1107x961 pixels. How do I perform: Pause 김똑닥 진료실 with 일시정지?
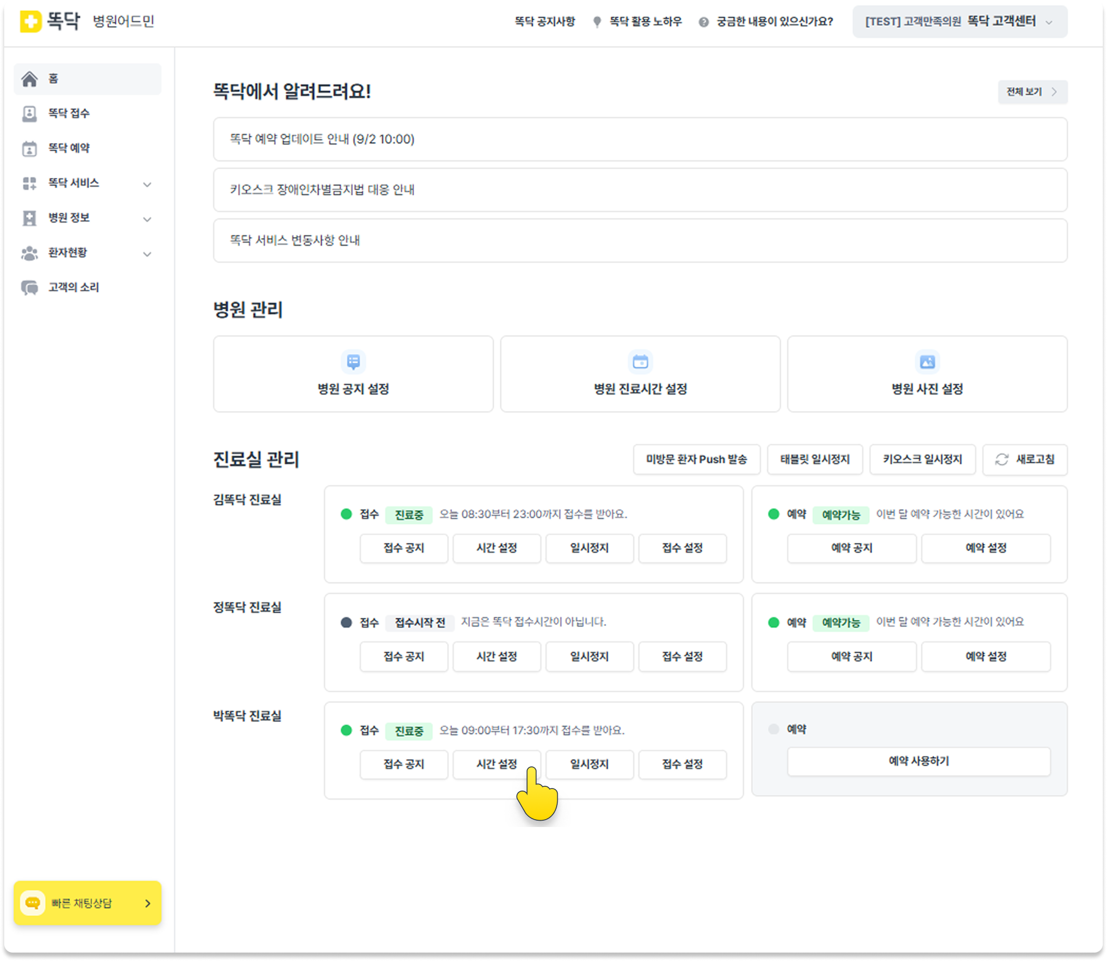pyautogui.click(x=589, y=548)
